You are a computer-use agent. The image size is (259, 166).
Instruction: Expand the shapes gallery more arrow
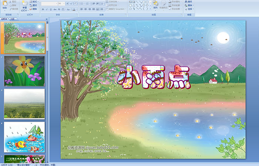(x=150, y=8)
